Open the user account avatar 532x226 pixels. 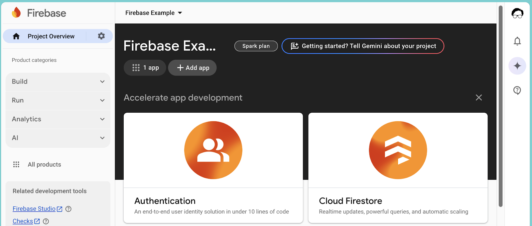tap(517, 13)
